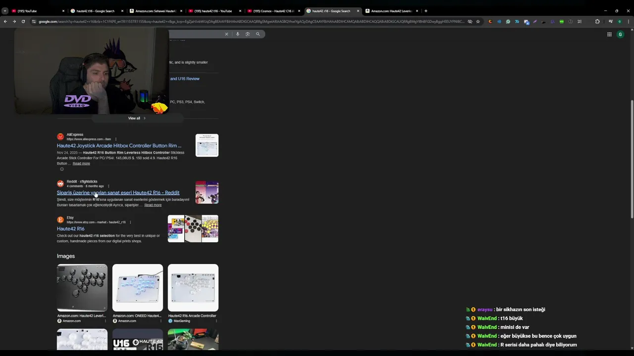Open the 'and U16 Review' link
634x356 pixels.
point(185,79)
